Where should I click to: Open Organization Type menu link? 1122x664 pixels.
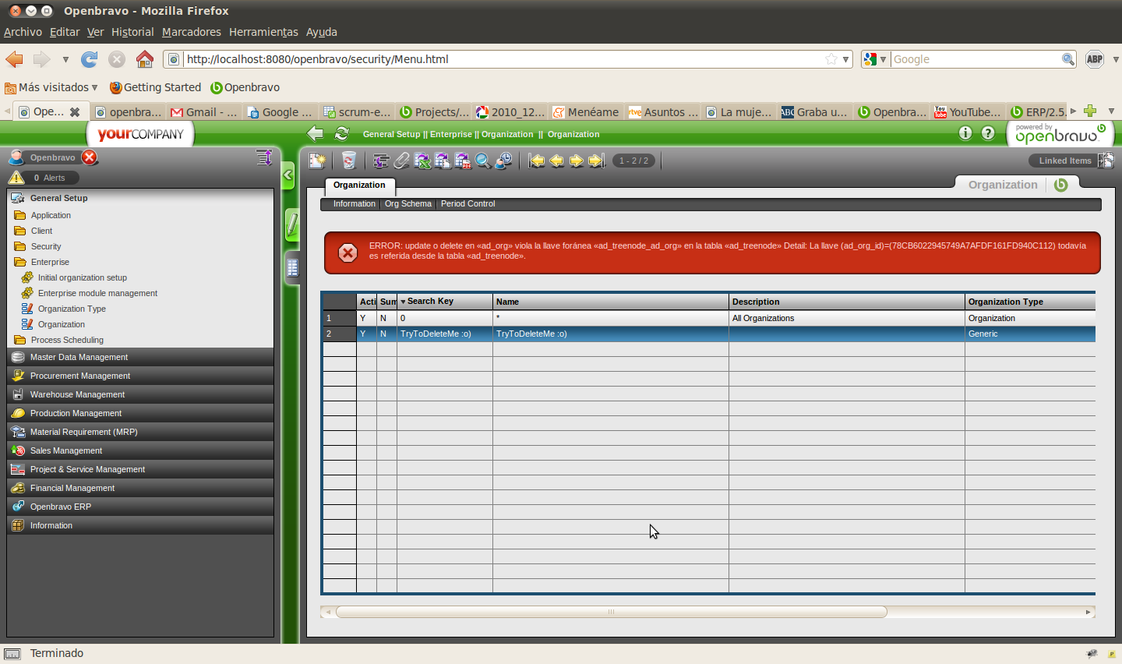[x=72, y=309]
